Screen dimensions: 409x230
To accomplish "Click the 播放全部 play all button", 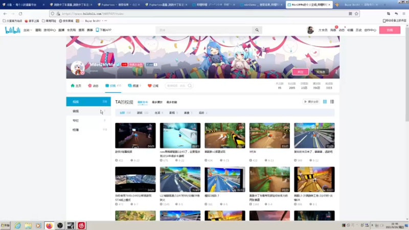I will pyautogui.click(x=311, y=102).
